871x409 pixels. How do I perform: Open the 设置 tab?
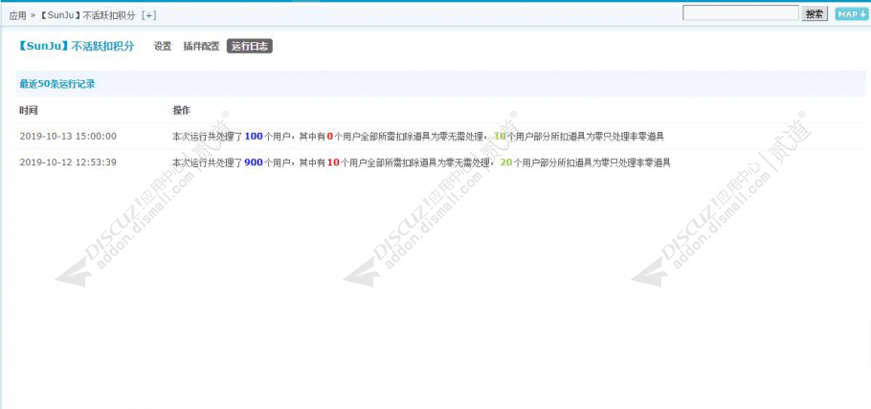click(x=163, y=47)
